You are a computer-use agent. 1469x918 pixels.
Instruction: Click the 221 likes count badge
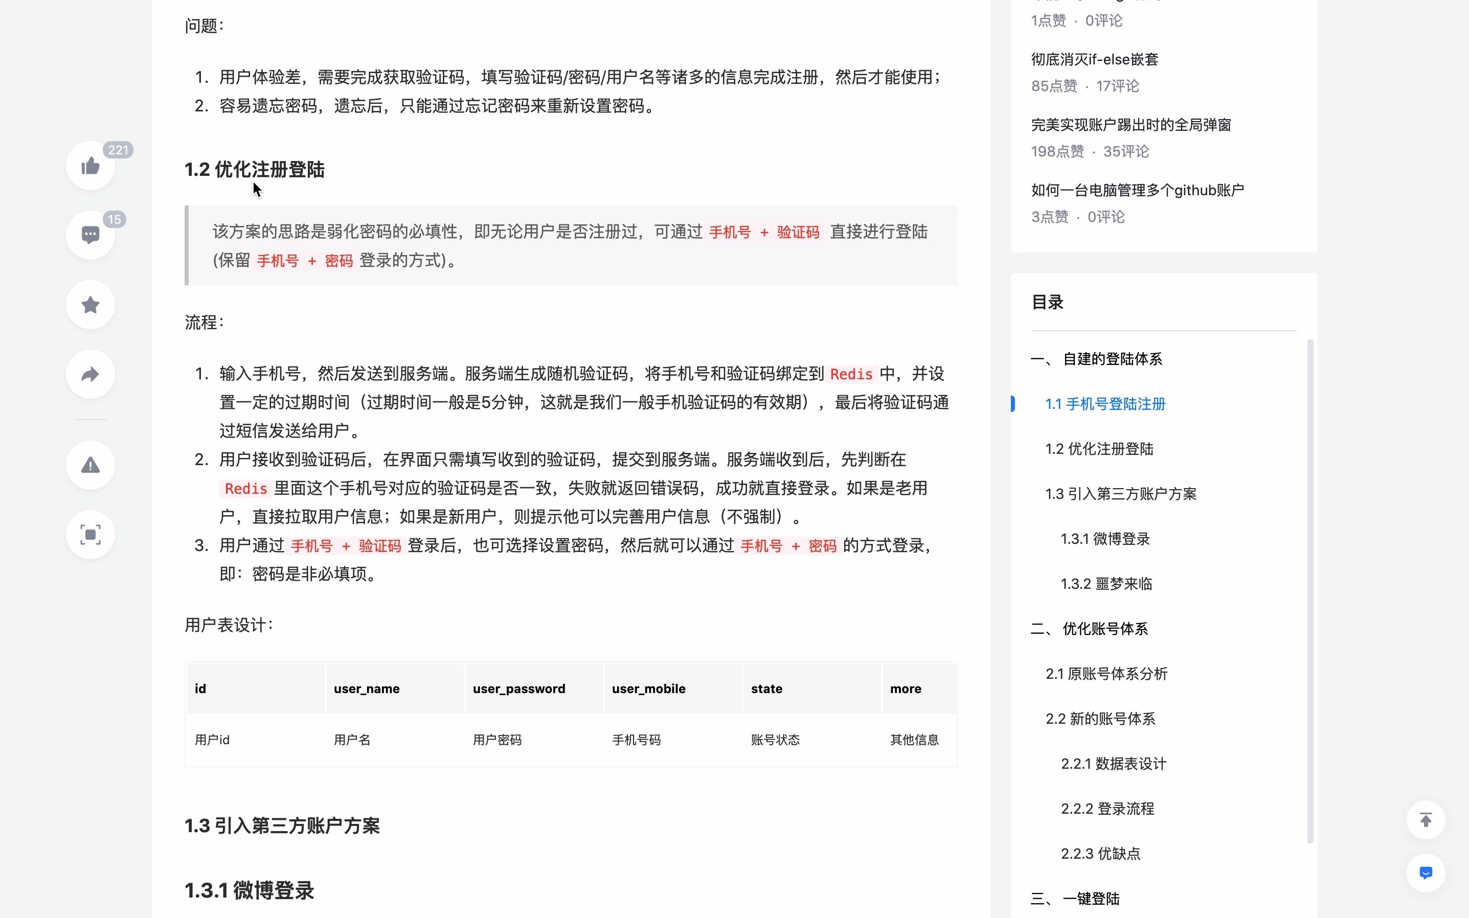pos(118,150)
